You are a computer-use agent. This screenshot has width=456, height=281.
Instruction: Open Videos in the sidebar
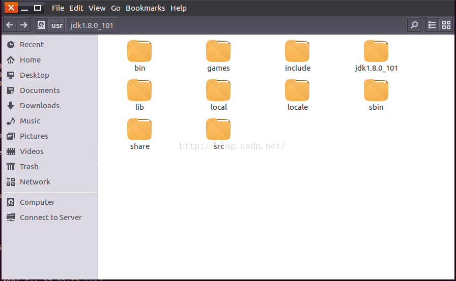tap(49, 151)
